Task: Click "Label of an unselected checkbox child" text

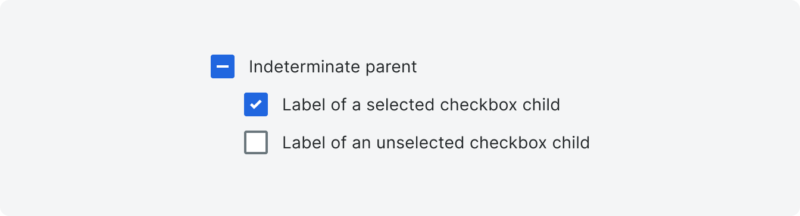Action: click(x=436, y=143)
